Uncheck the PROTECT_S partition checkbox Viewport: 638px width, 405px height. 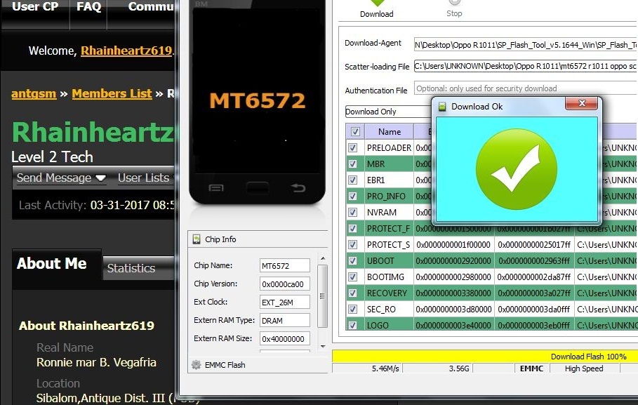tap(353, 245)
